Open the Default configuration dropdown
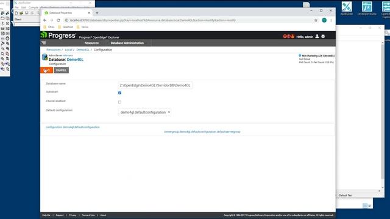The width and height of the screenshot is (390, 219). pyautogui.click(x=144, y=112)
